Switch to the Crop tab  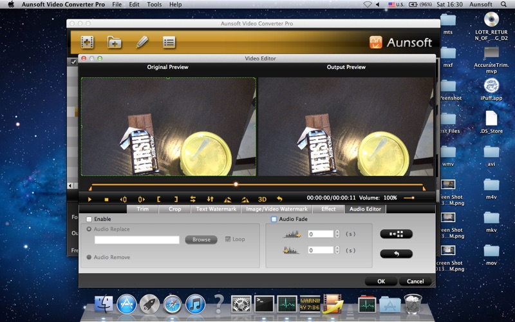(x=174, y=209)
